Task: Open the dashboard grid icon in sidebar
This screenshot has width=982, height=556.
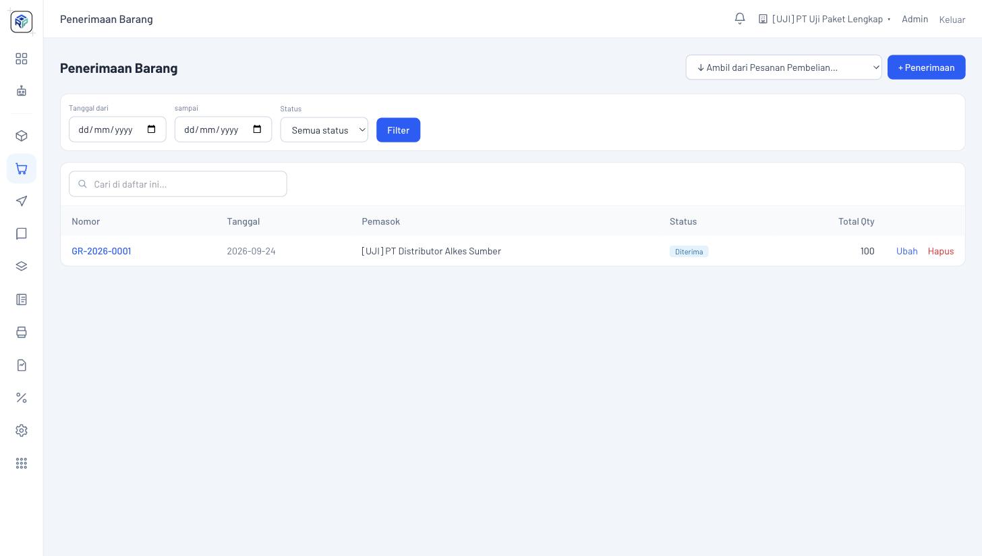Action: (22, 59)
